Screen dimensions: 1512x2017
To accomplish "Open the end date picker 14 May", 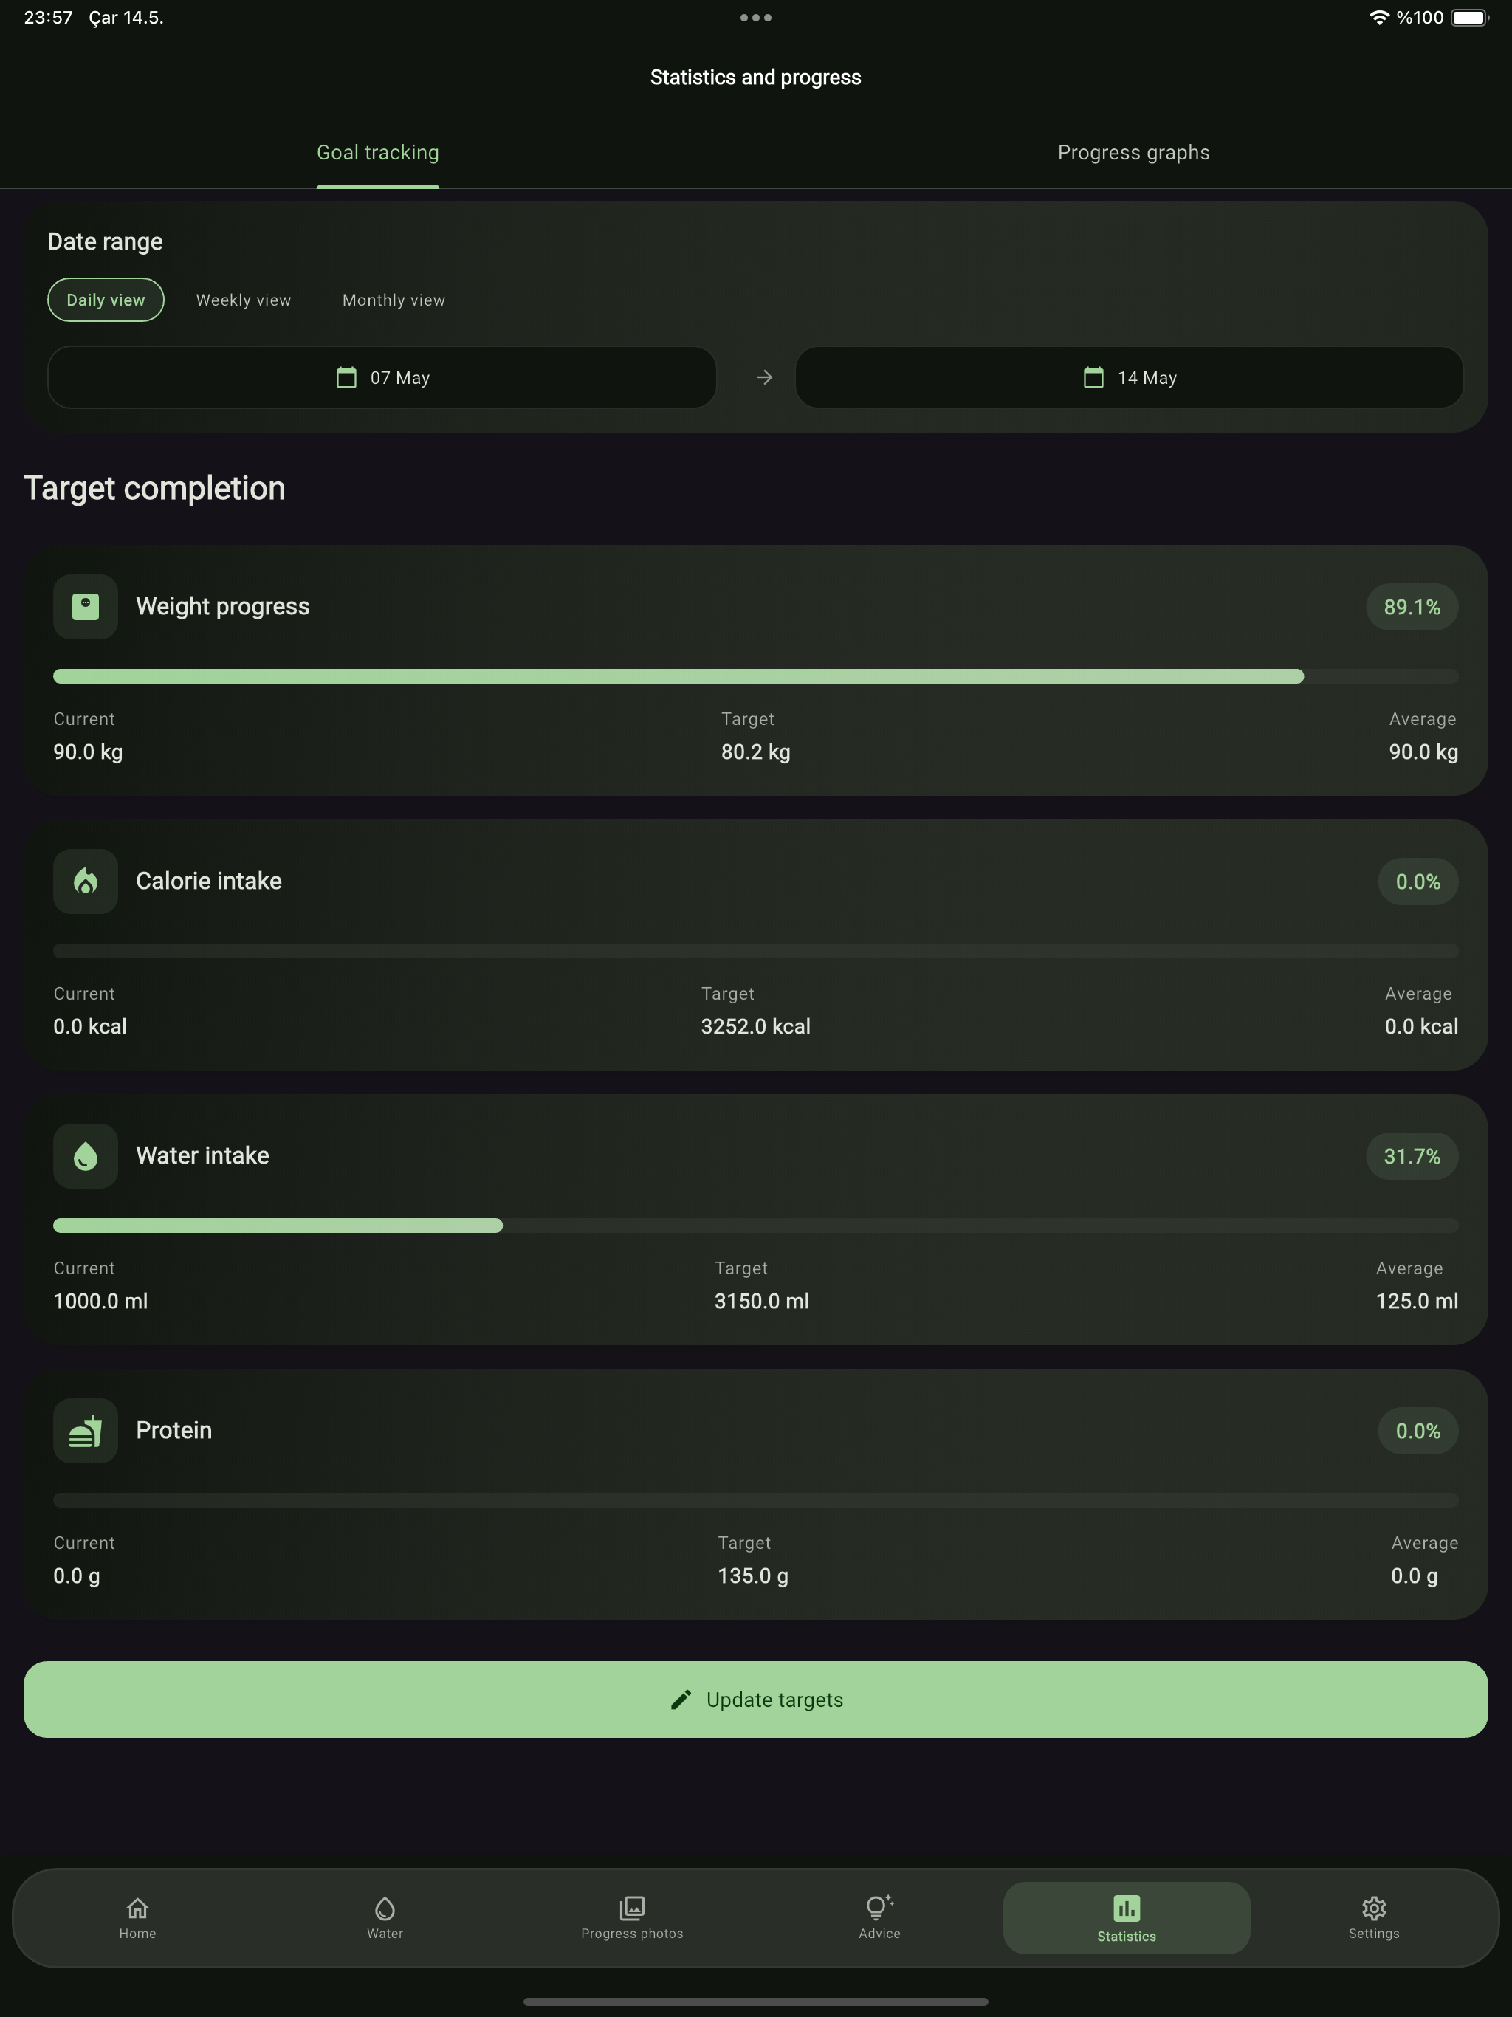I will [1129, 377].
